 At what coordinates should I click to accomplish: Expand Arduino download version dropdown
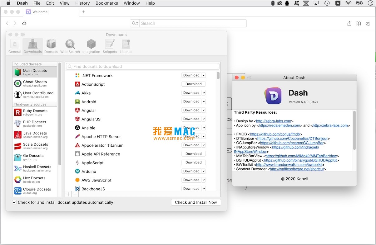coord(204,171)
